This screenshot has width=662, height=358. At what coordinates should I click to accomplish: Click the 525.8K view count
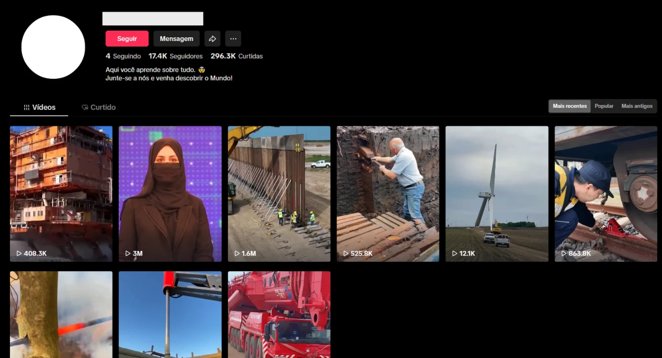[362, 253]
